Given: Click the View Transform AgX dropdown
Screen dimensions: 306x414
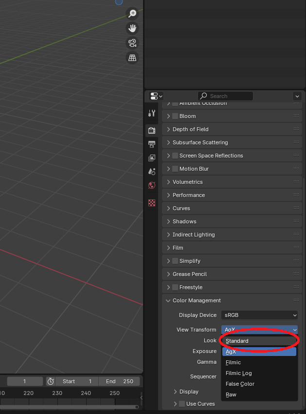Looking at the screenshot, I should (259, 329).
